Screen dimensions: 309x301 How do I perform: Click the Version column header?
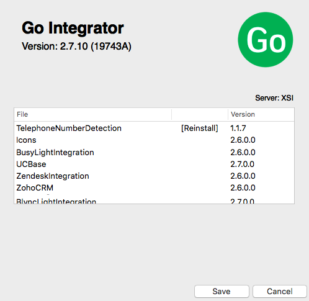[261, 114]
